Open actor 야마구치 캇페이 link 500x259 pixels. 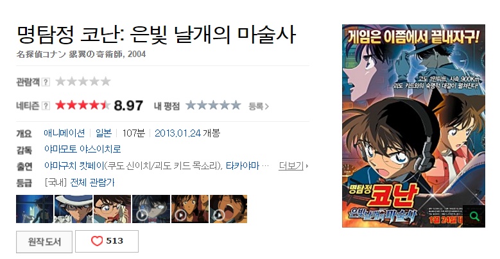tap(74, 165)
